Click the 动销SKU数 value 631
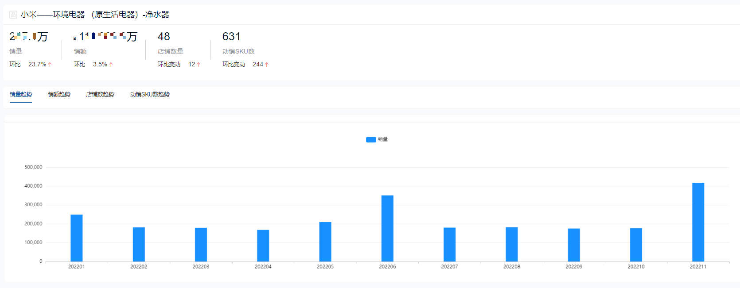 pyautogui.click(x=231, y=36)
